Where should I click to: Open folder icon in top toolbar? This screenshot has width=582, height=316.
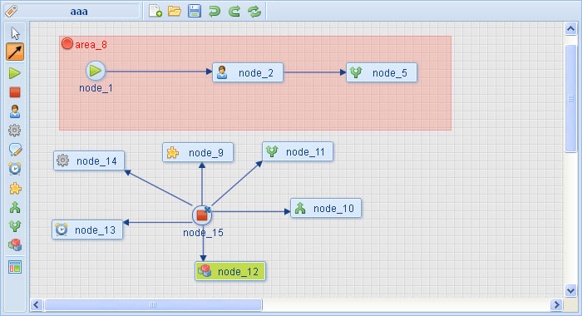175,11
